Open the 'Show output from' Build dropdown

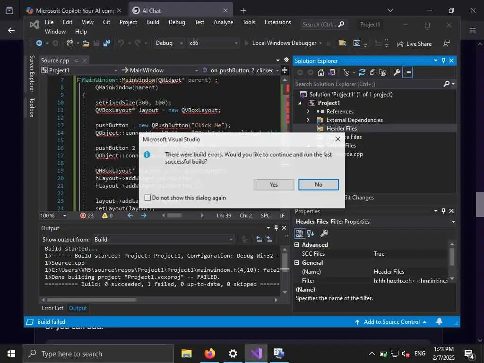tap(163, 240)
